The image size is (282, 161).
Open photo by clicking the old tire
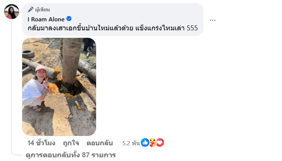pyautogui.click(x=28, y=54)
